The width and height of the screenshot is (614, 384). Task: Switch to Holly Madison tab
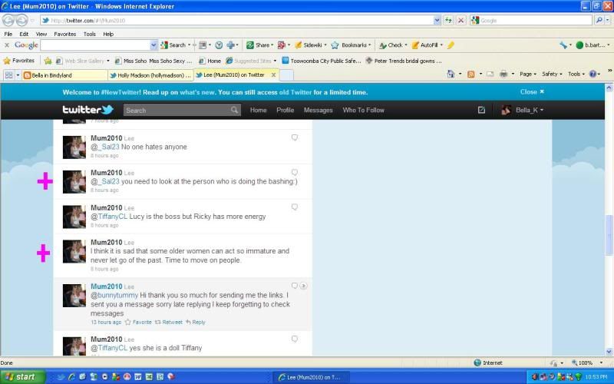tap(150, 75)
